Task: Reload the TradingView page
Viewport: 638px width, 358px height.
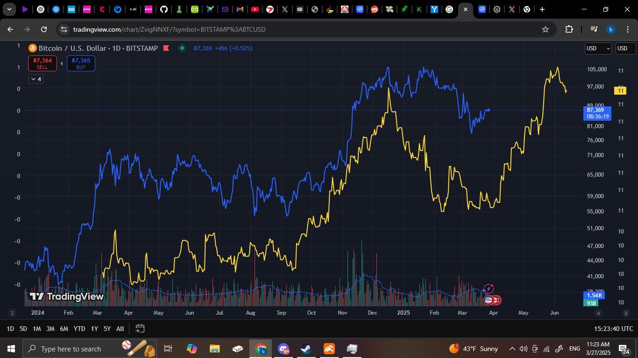Action: point(44,29)
